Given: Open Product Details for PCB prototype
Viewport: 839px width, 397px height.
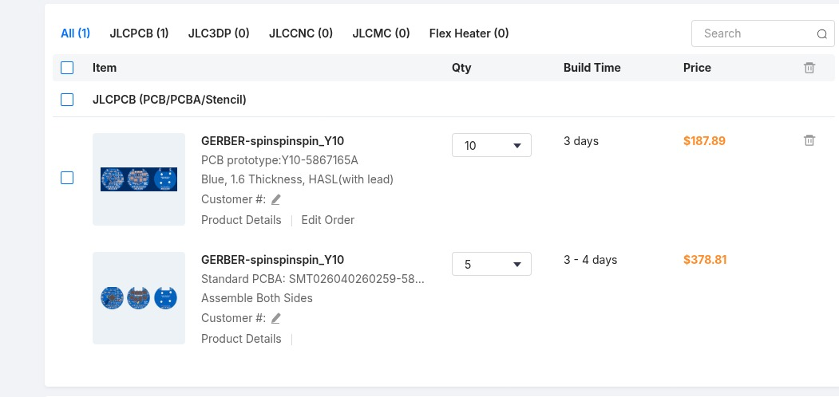Looking at the screenshot, I should [x=241, y=220].
